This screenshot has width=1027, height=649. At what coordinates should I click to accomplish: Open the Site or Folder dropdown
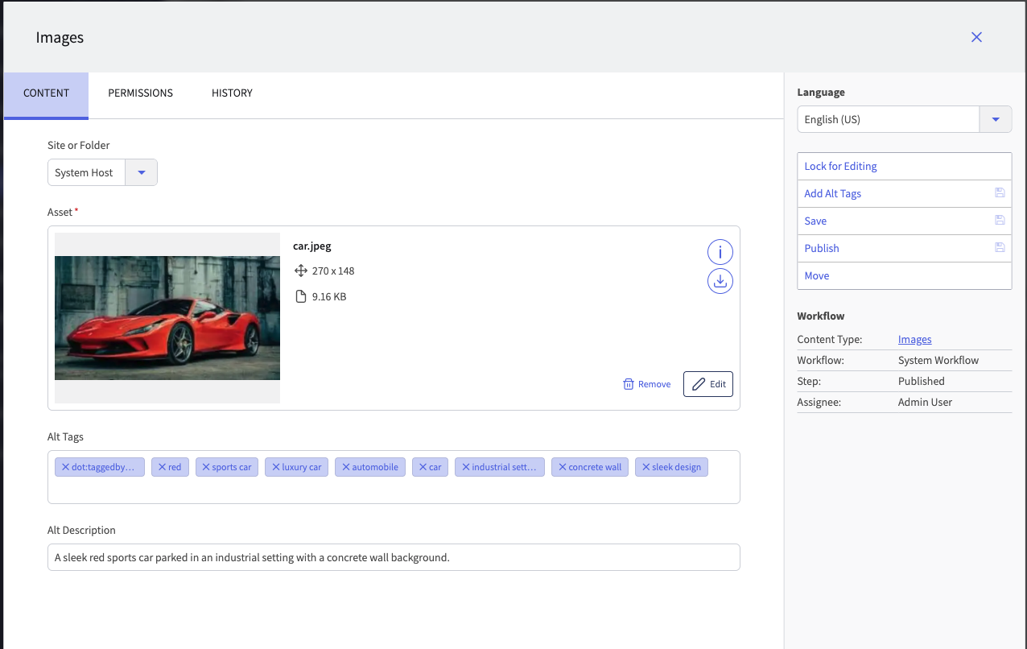point(142,172)
